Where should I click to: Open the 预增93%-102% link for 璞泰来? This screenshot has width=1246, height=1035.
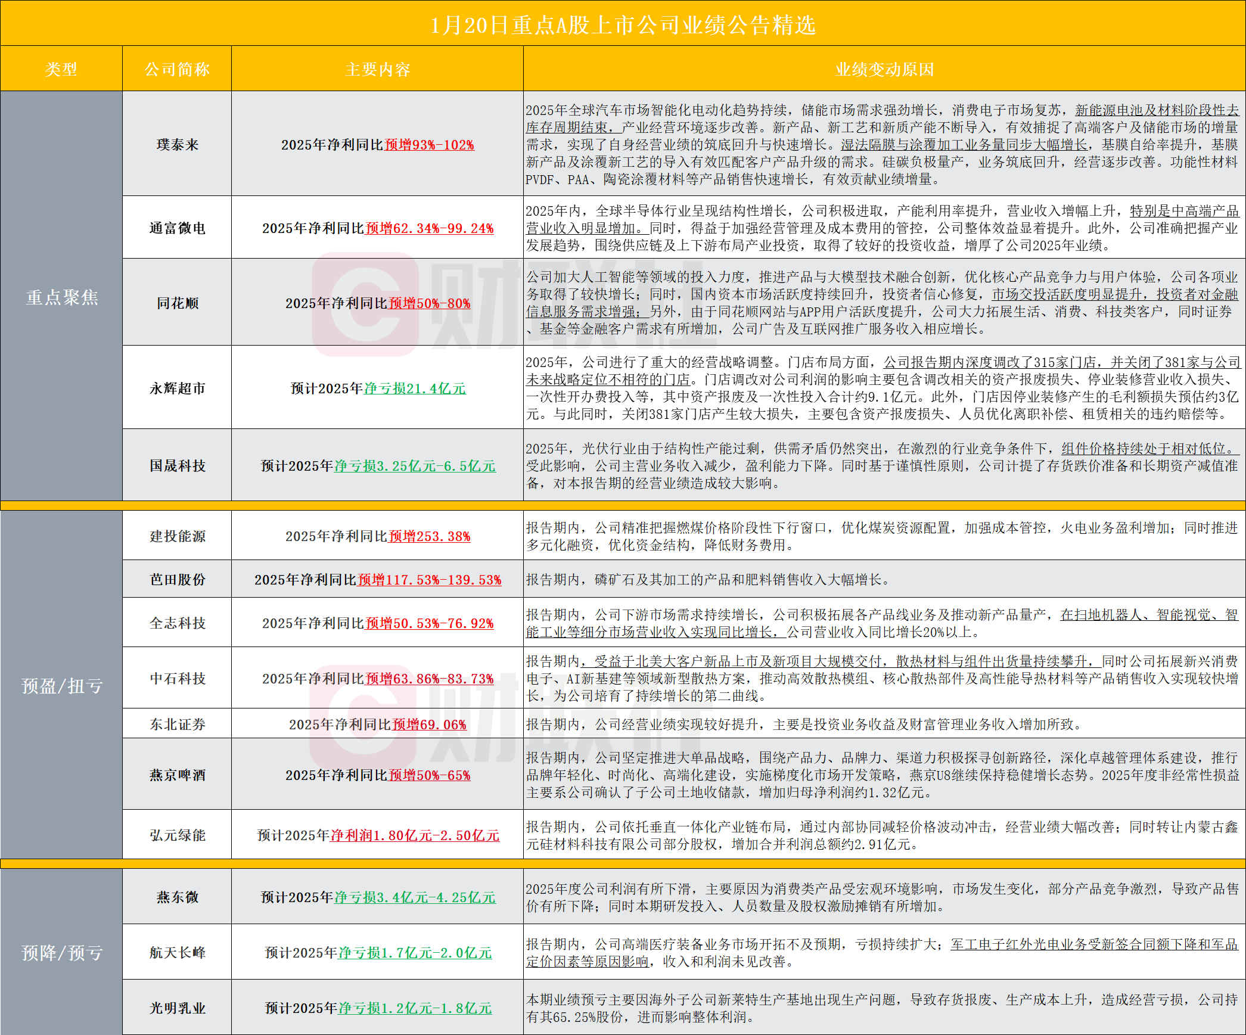[429, 145]
